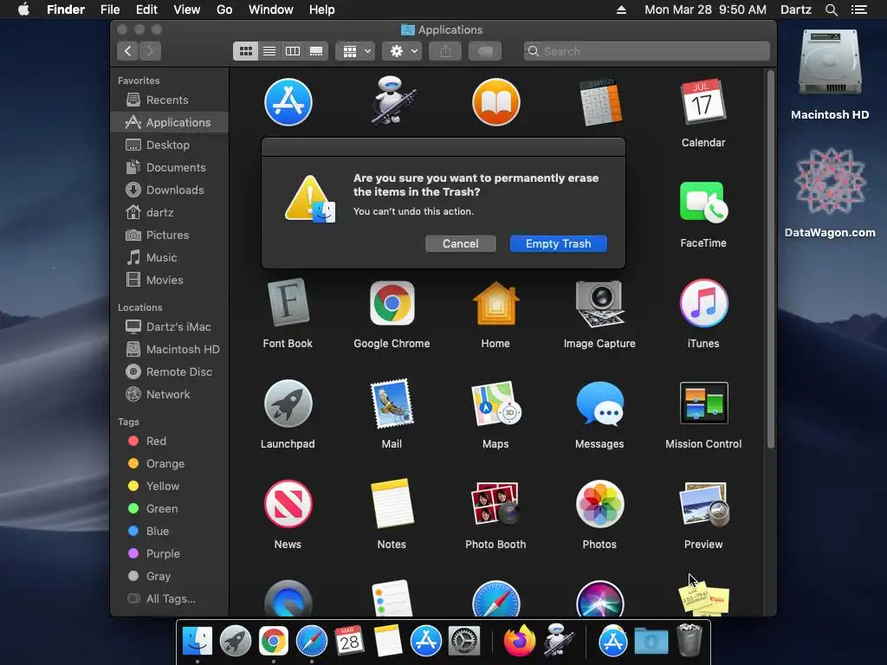The width and height of the screenshot is (887, 665).
Task: Open the Help menu
Action: (322, 10)
